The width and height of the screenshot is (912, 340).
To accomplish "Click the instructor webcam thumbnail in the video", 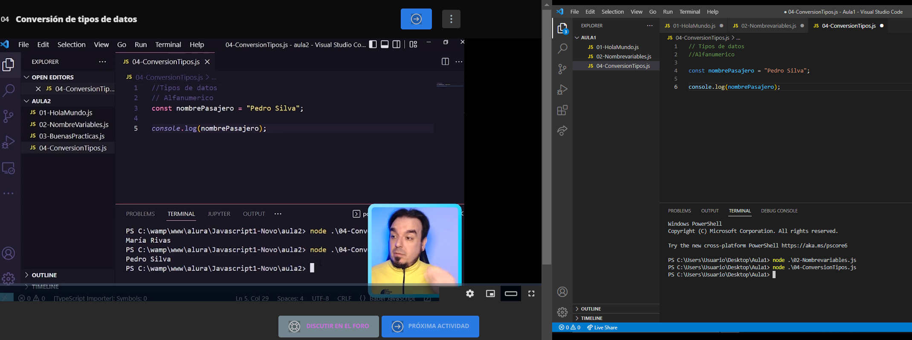I will click(415, 250).
